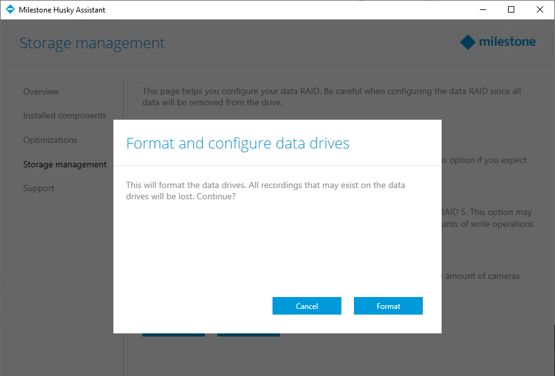This screenshot has height=376, width=555.
Task: Select Storage management in the sidebar
Action: pos(65,165)
